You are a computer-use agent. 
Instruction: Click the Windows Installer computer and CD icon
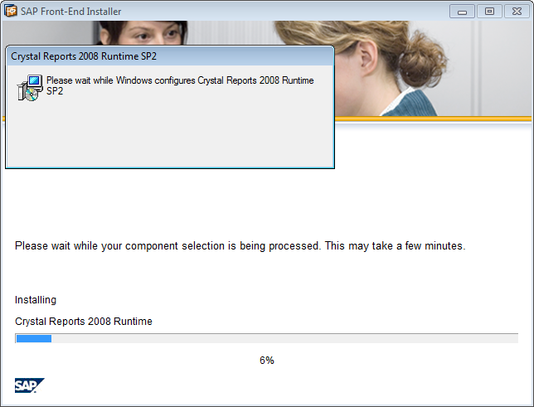tap(30, 88)
